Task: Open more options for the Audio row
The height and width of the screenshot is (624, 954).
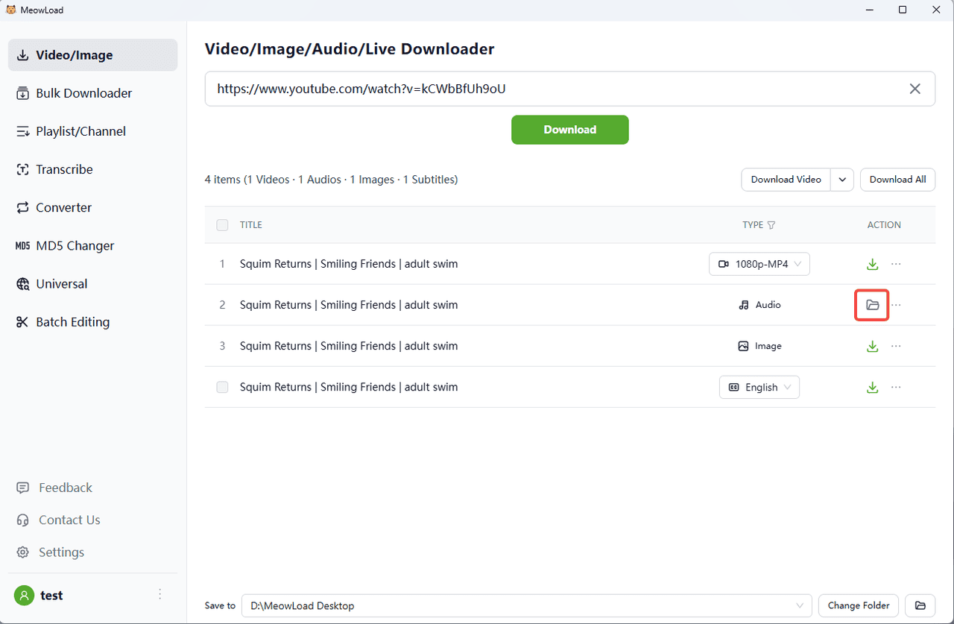Action: [896, 305]
